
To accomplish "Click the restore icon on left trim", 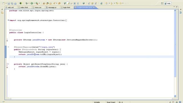I will tap(2, 9).
